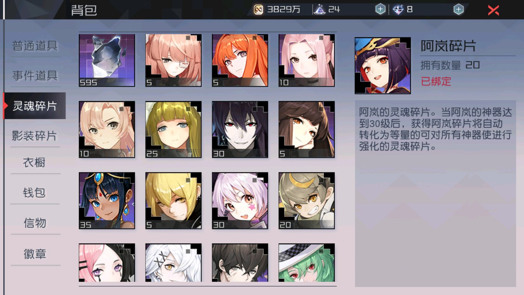Select the green-blonde character fragment with 25 count
The height and width of the screenshot is (295, 524).
pyautogui.click(x=173, y=129)
